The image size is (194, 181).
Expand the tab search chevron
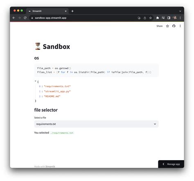tap(180, 11)
